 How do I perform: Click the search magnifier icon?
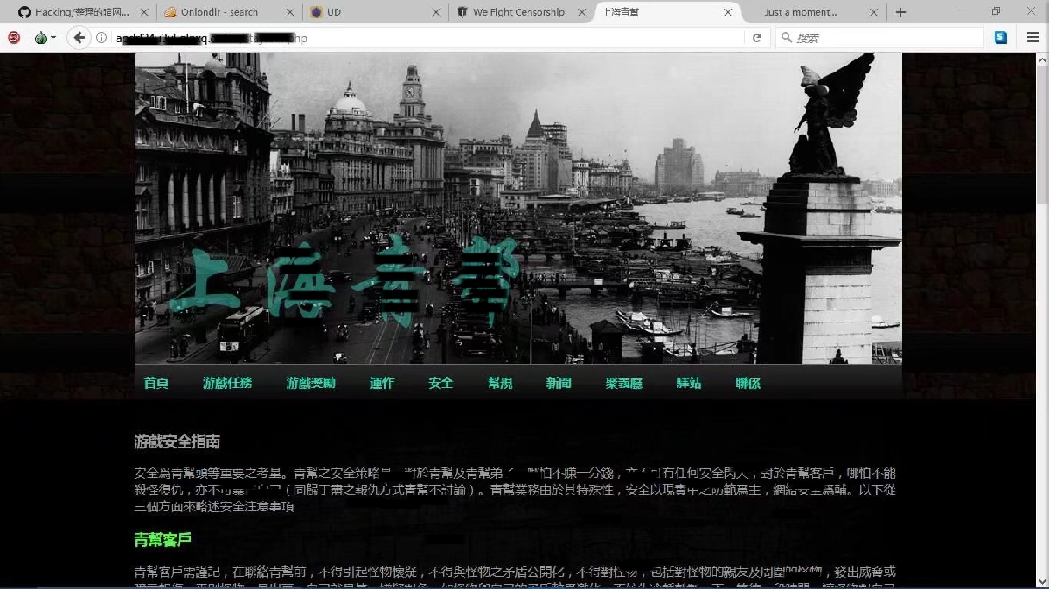pyautogui.click(x=786, y=38)
